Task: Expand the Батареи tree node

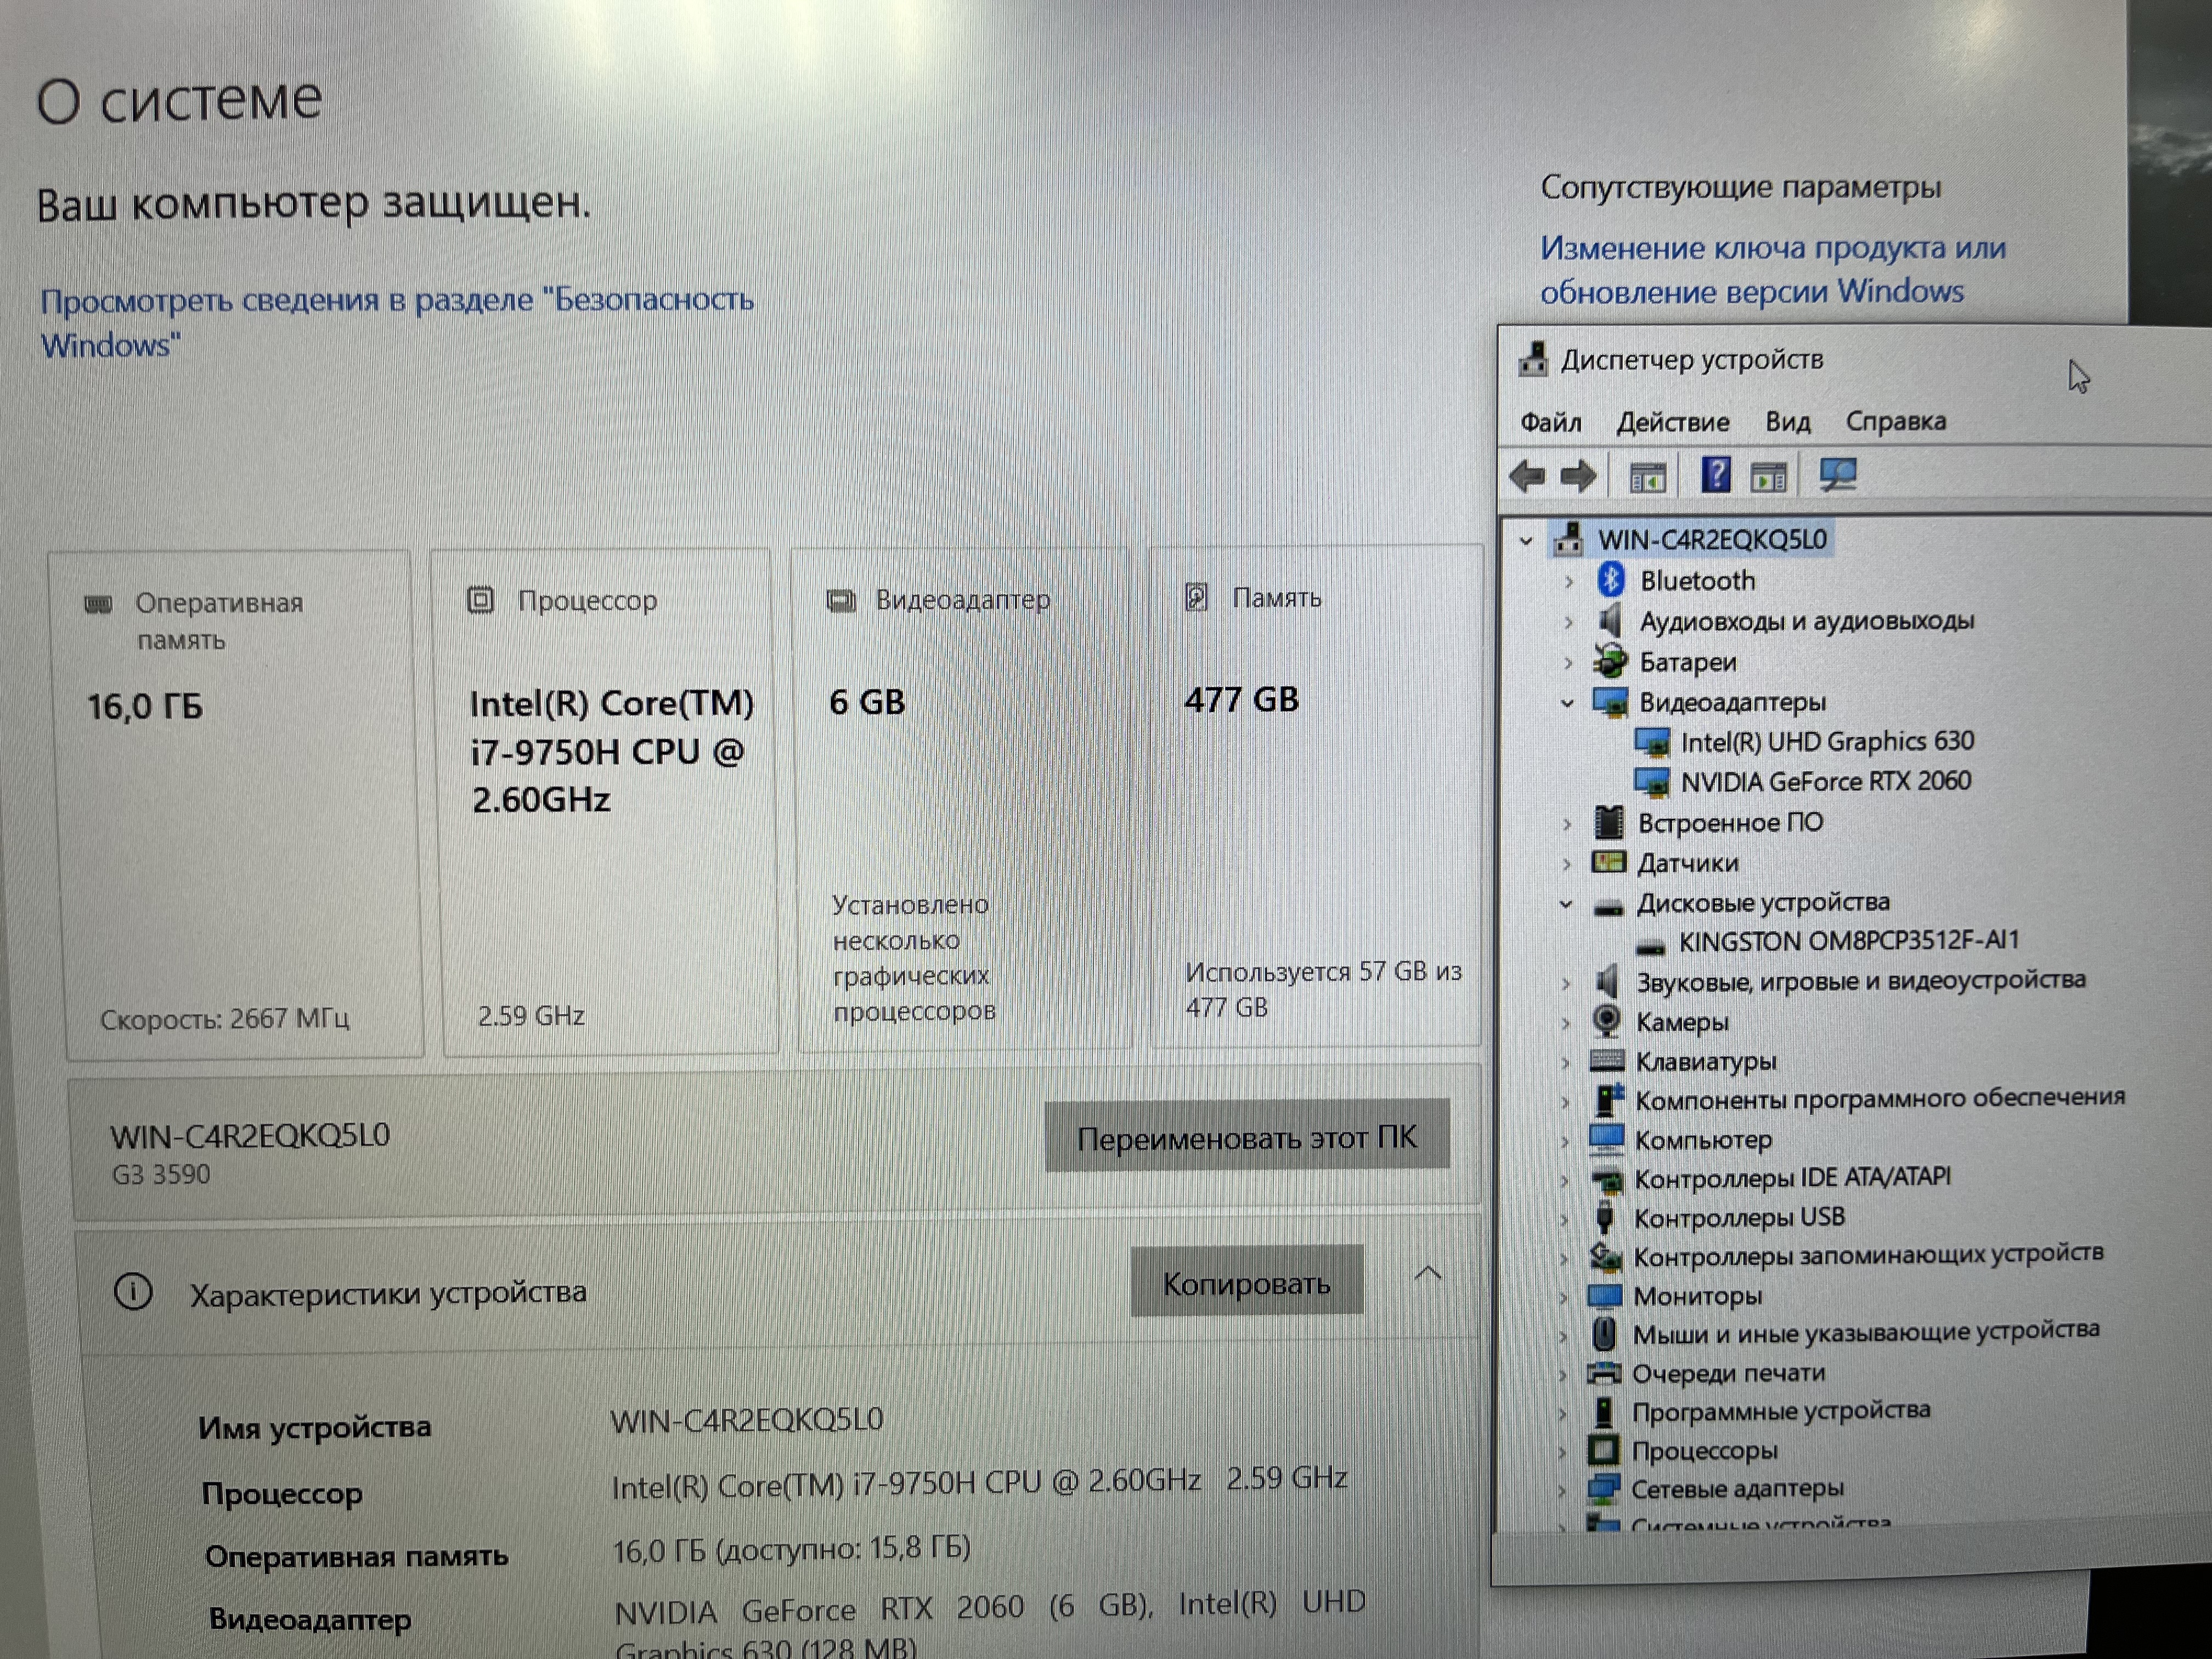Action: (1568, 662)
